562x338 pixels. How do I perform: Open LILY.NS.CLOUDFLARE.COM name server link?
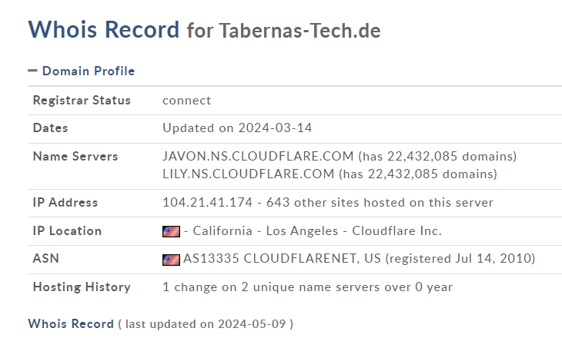tap(249, 174)
